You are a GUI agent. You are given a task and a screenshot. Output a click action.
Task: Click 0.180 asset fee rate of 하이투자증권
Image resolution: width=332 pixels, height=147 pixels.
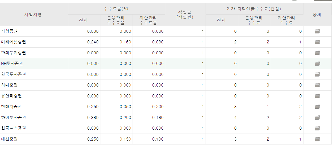158,118
